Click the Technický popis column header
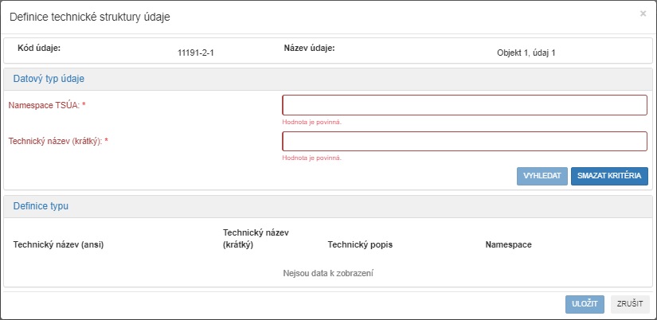657x320 pixels. click(359, 244)
